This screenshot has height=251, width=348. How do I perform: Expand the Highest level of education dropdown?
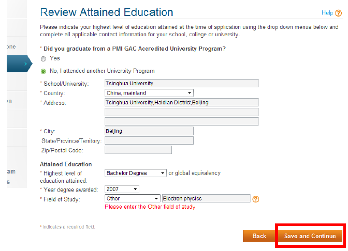point(135,173)
